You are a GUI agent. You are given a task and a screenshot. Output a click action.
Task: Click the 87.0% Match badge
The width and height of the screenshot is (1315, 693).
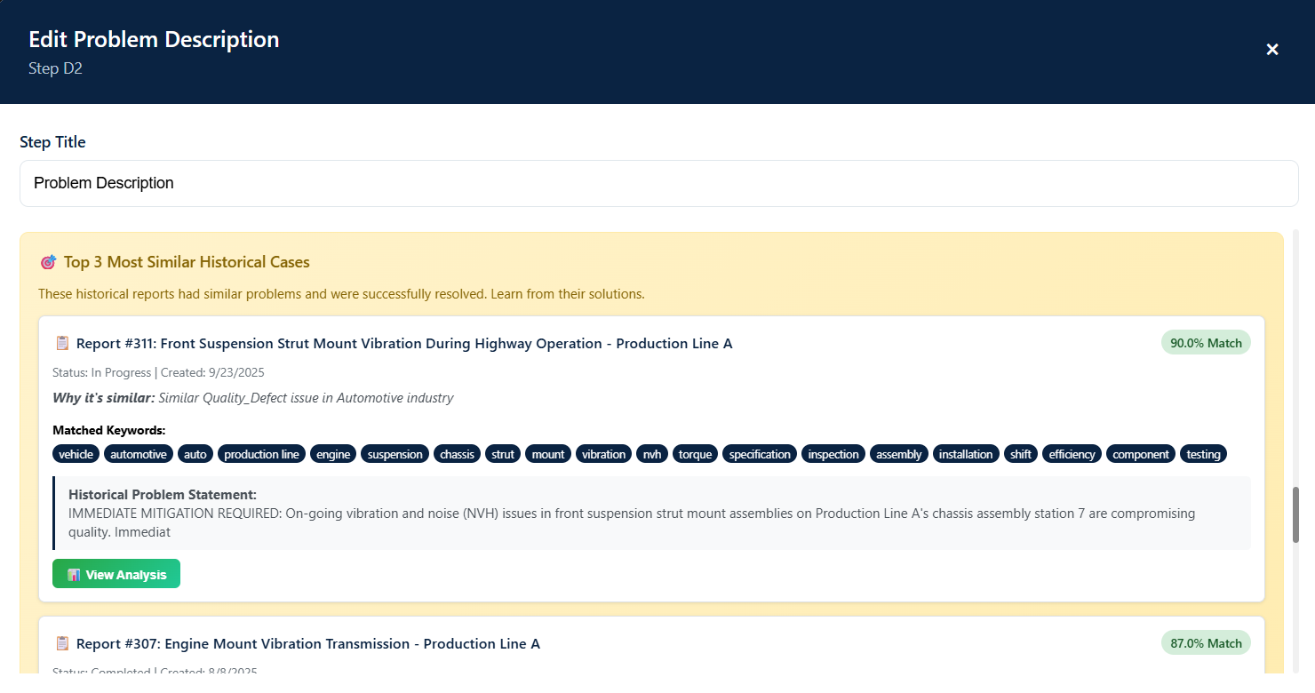[x=1205, y=643]
